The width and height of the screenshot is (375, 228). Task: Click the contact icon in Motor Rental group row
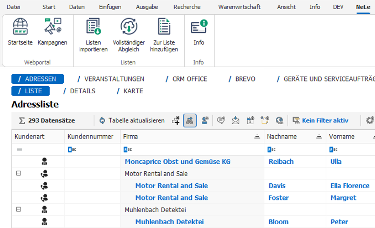coord(44,174)
